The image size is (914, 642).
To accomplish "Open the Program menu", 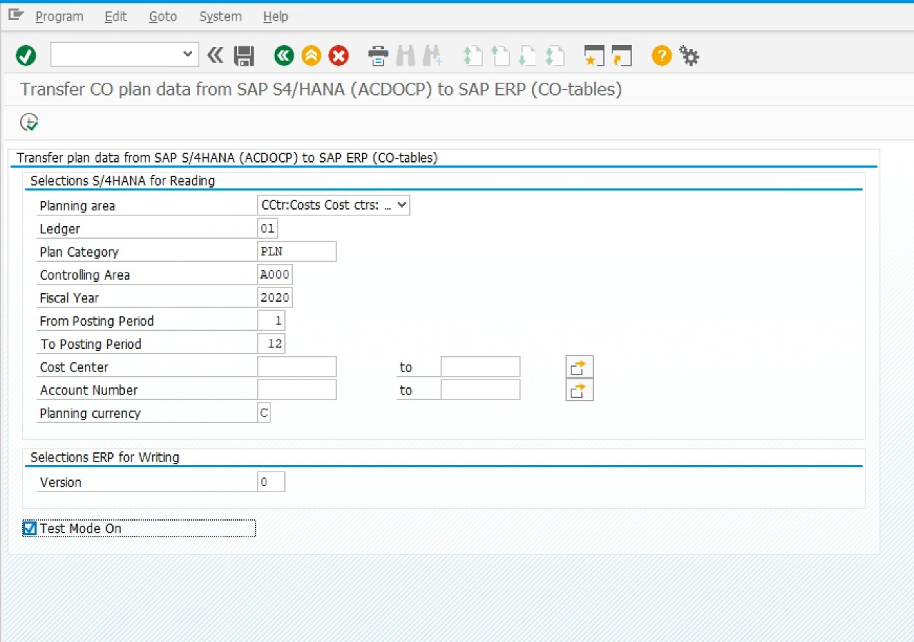I will 59,16.
